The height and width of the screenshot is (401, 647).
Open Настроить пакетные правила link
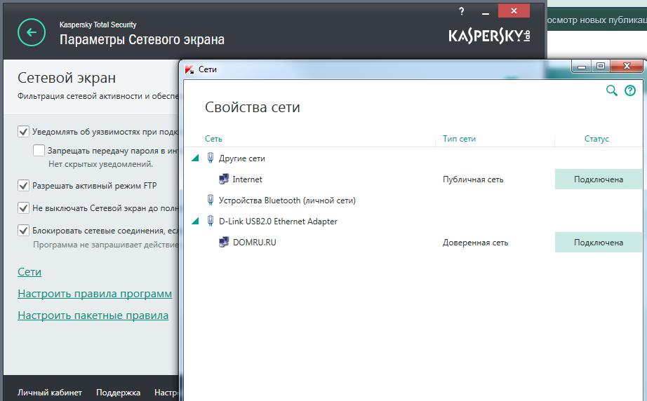point(93,315)
